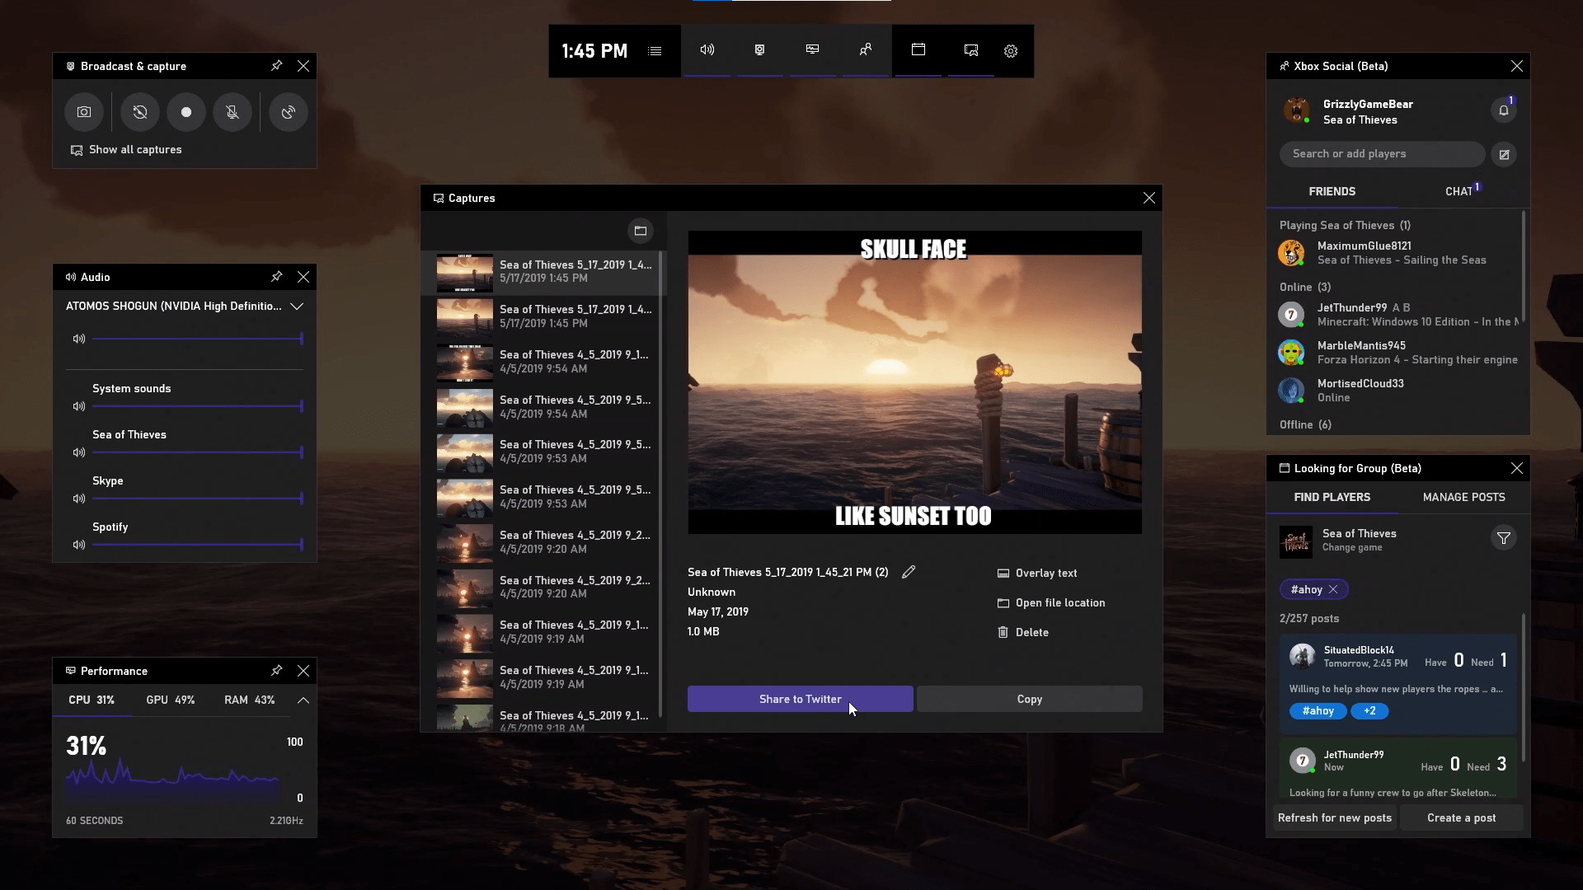Toggle Sea of Thieves audio mixer
Image resolution: width=1583 pixels, height=890 pixels.
pos(78,452)
